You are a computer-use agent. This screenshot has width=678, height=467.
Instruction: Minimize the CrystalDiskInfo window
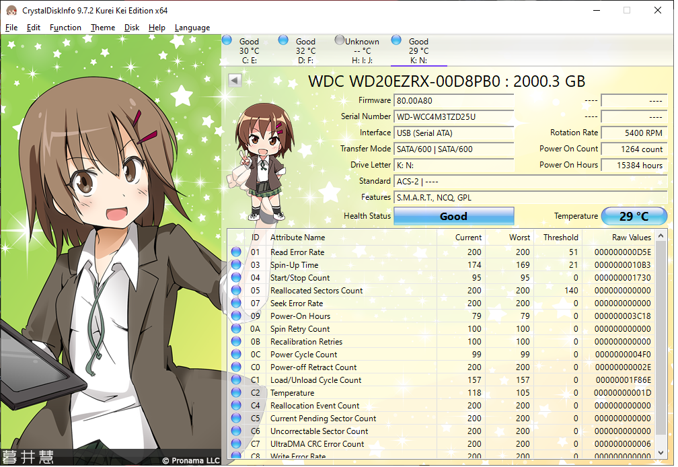pyautogui.click(x=597, y=10)
